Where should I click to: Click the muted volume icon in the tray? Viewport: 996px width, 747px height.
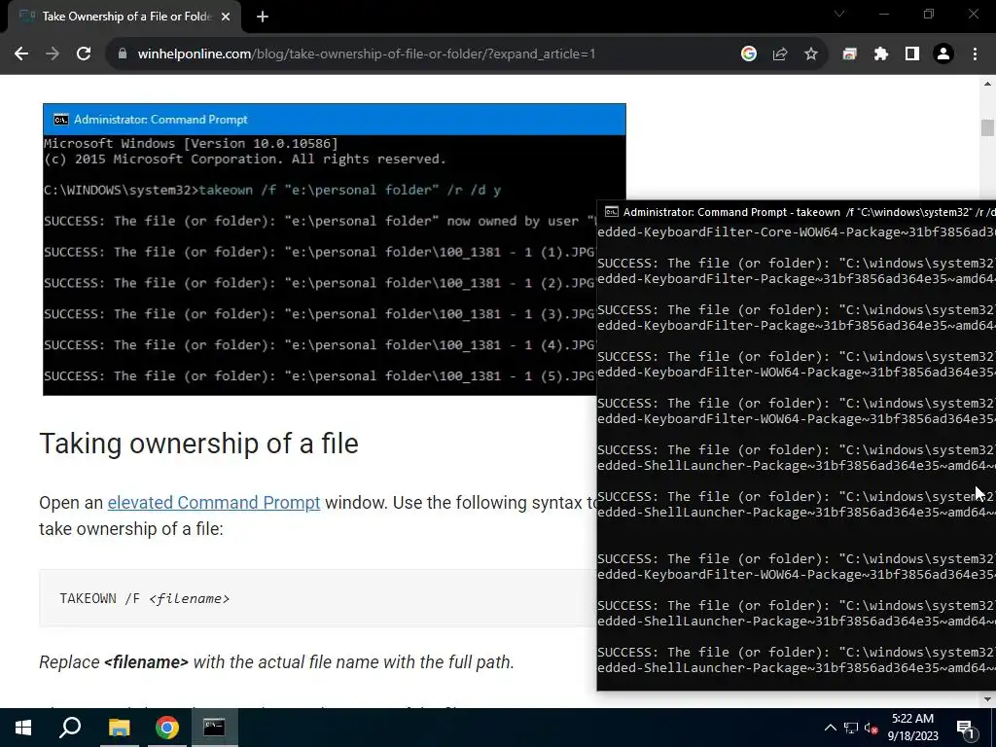click(871, 728)
